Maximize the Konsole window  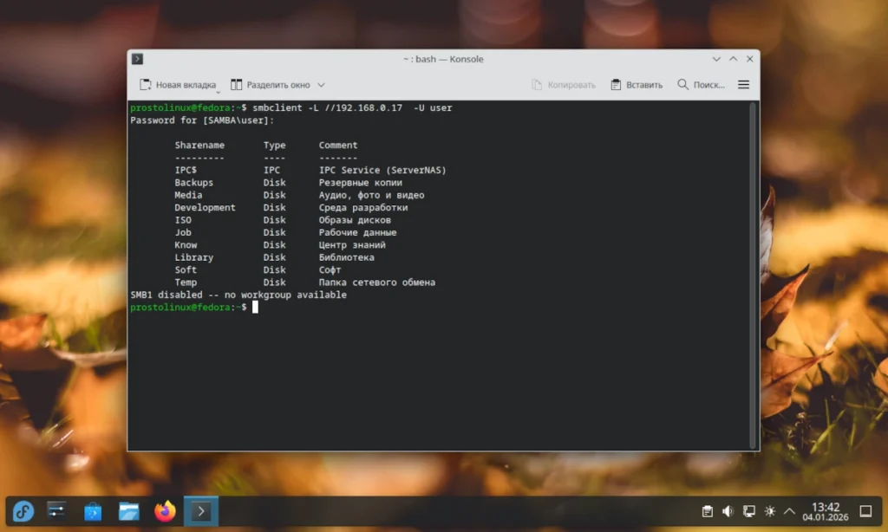(x=734, y=59)
